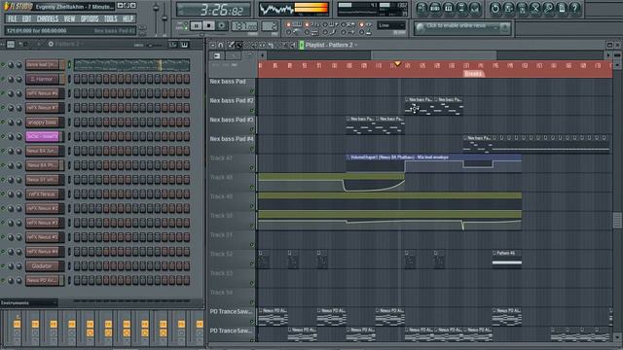This screenshot has height=350, width=623.
Task: Click the step sequencer grid icon at top left
Action: (x=11, y=45)
